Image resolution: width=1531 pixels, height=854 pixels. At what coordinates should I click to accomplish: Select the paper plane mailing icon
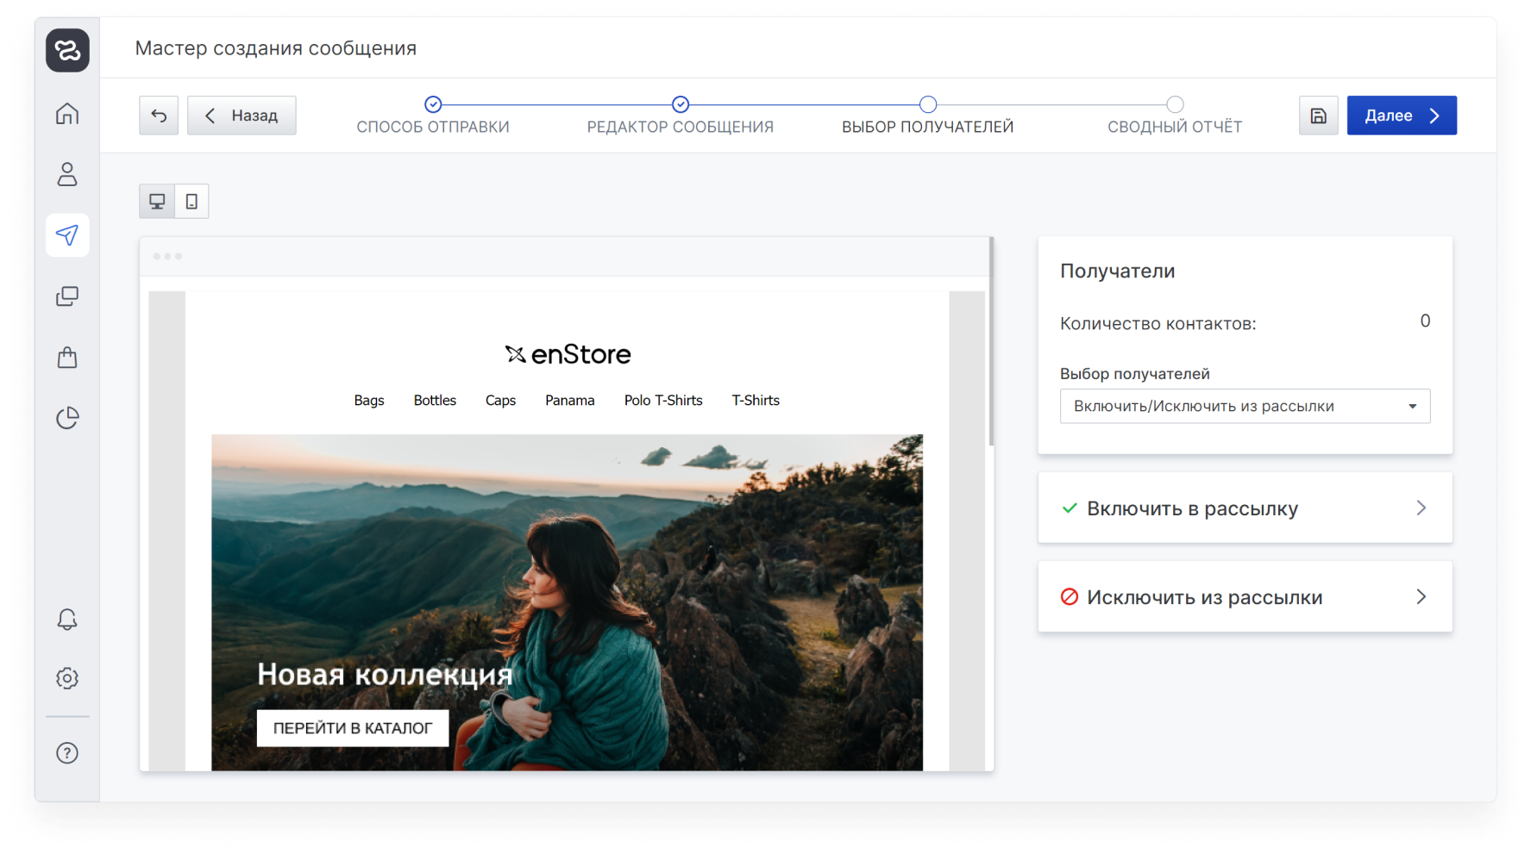pyautogui.click(x=67, y=235)
